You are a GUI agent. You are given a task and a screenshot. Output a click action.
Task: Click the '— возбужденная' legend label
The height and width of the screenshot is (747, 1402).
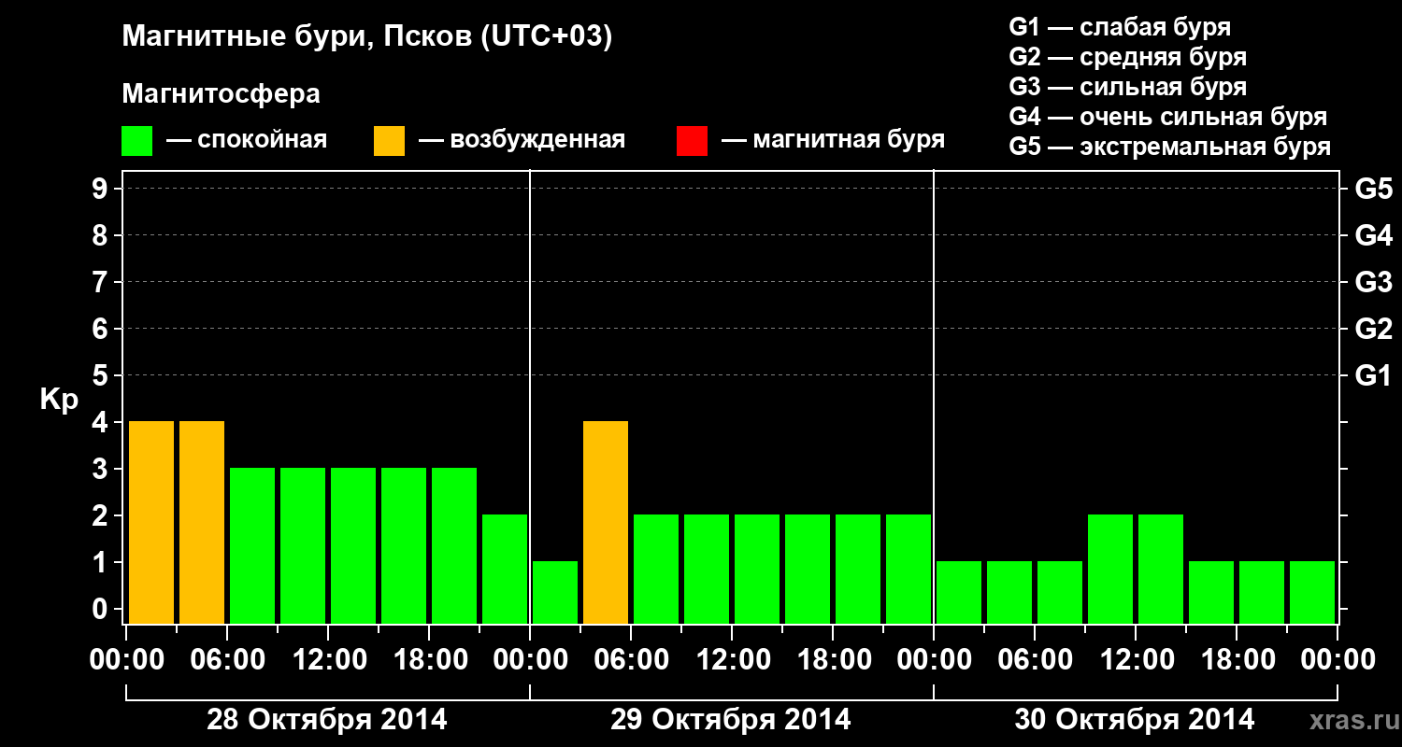522,140
